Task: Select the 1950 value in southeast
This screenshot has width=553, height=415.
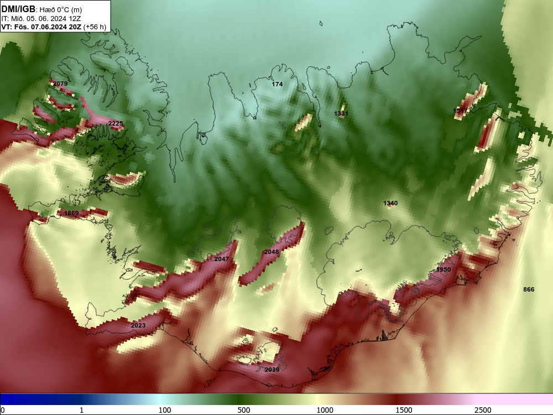Action: tap(444, 269)
